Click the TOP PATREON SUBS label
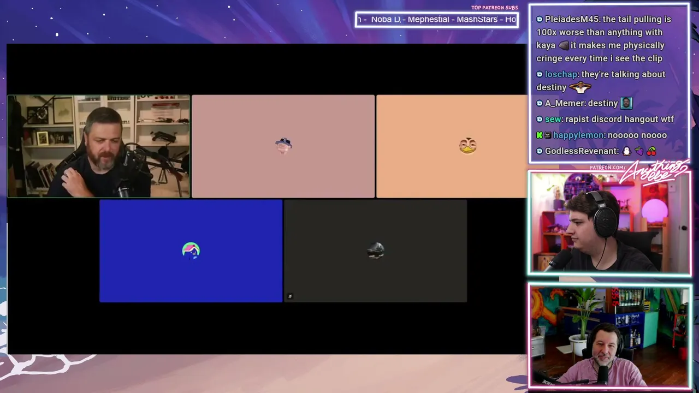The image size is (699, 393). 494,8
